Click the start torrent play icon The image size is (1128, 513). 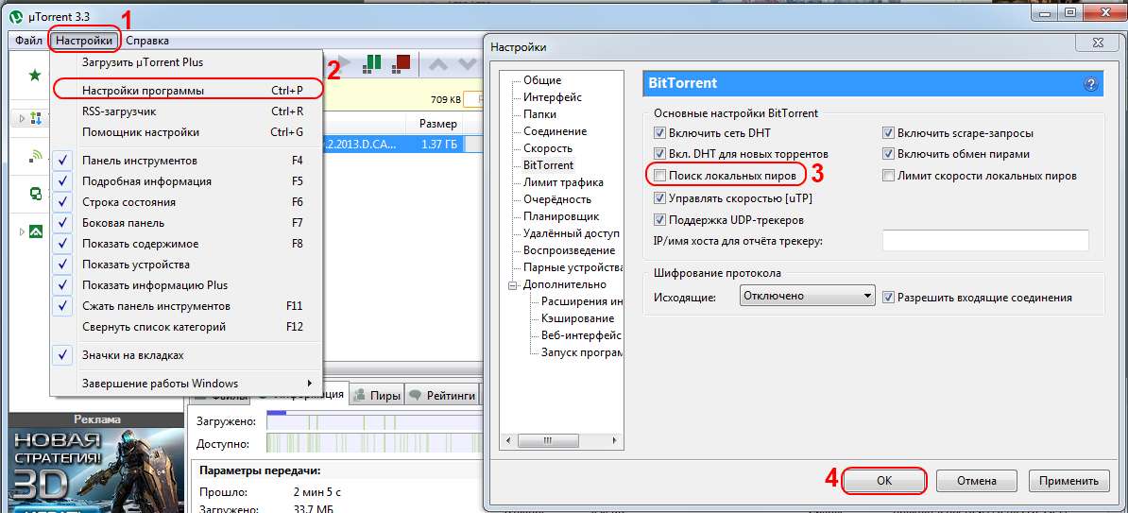point(344,63)
